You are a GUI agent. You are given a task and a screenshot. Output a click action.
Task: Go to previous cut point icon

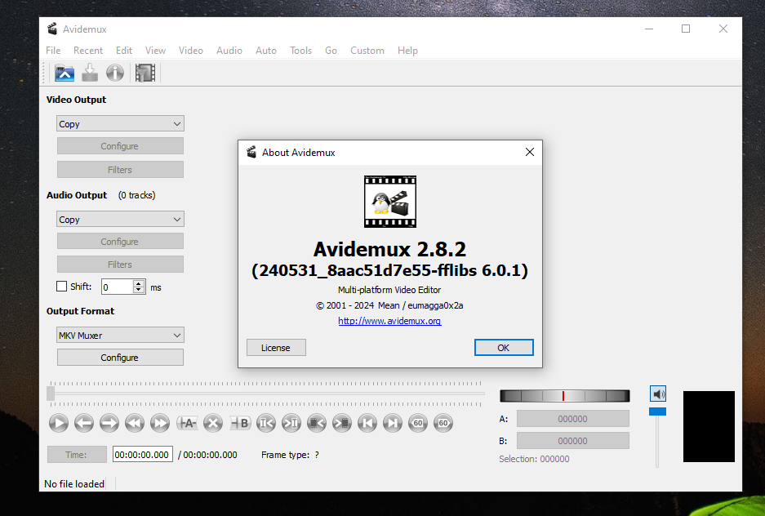click(x=266, y=423)
